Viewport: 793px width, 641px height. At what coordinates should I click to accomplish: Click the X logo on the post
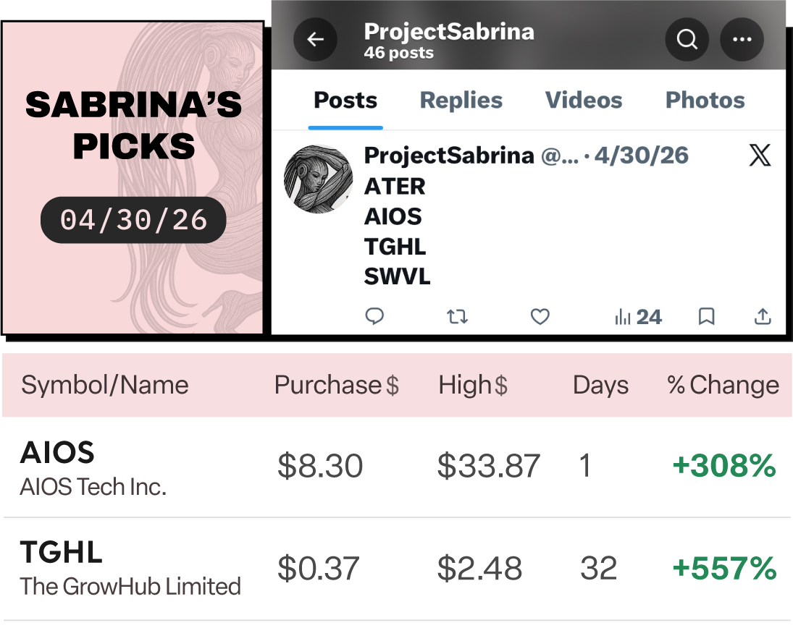click(x=760, y=155)
